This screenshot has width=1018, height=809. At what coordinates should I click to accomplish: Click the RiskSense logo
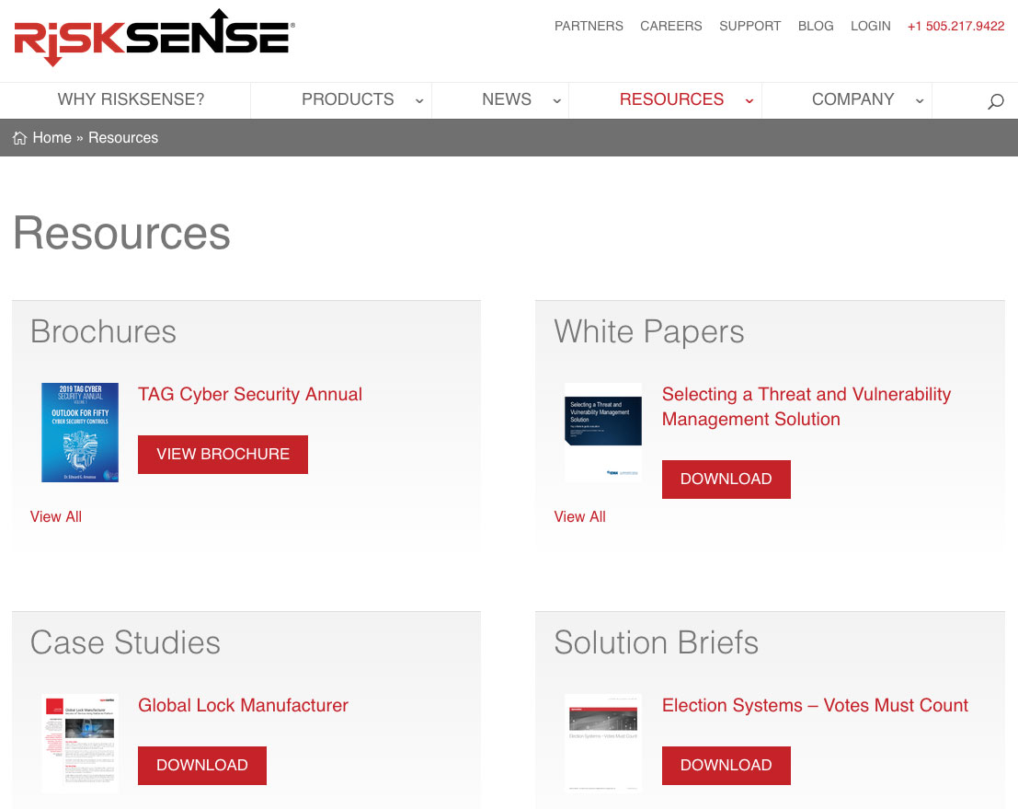click(154, 37)
